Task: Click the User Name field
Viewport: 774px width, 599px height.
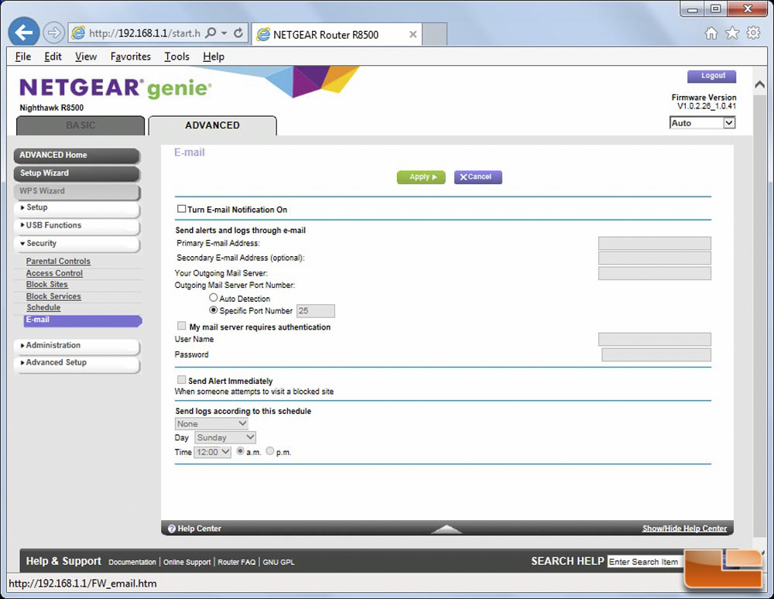Action: point(655,339)
